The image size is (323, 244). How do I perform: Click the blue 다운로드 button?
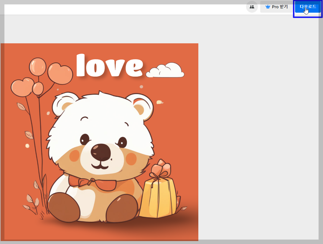308,7
